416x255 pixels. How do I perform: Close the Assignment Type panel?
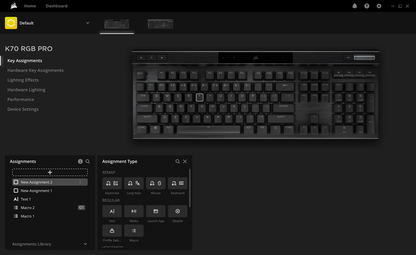[x=185, y=161]
